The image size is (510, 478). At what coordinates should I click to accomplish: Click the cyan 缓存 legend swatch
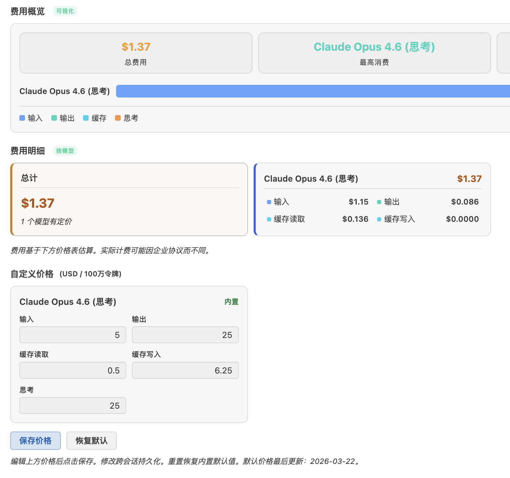coord(86,118)
